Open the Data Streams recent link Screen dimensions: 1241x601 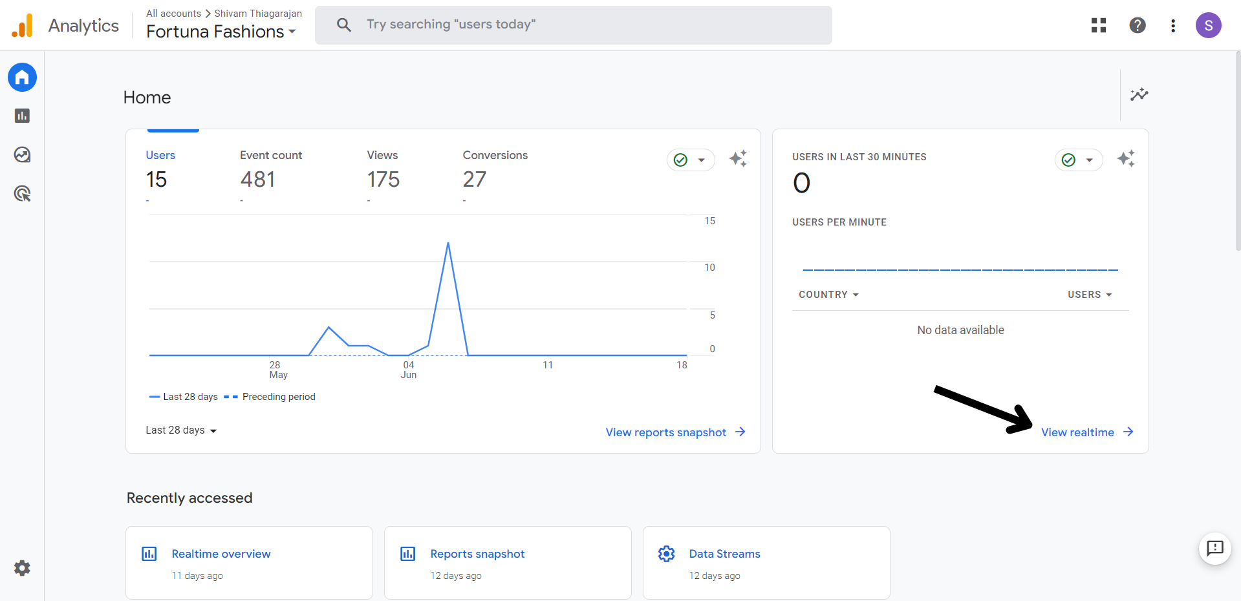tap(724, 554)
